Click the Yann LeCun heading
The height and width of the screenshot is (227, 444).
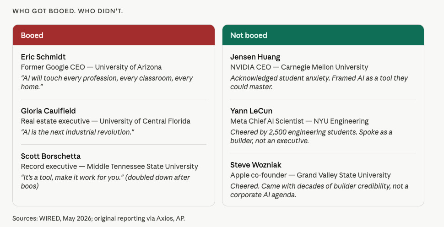[x=251, y=111]
